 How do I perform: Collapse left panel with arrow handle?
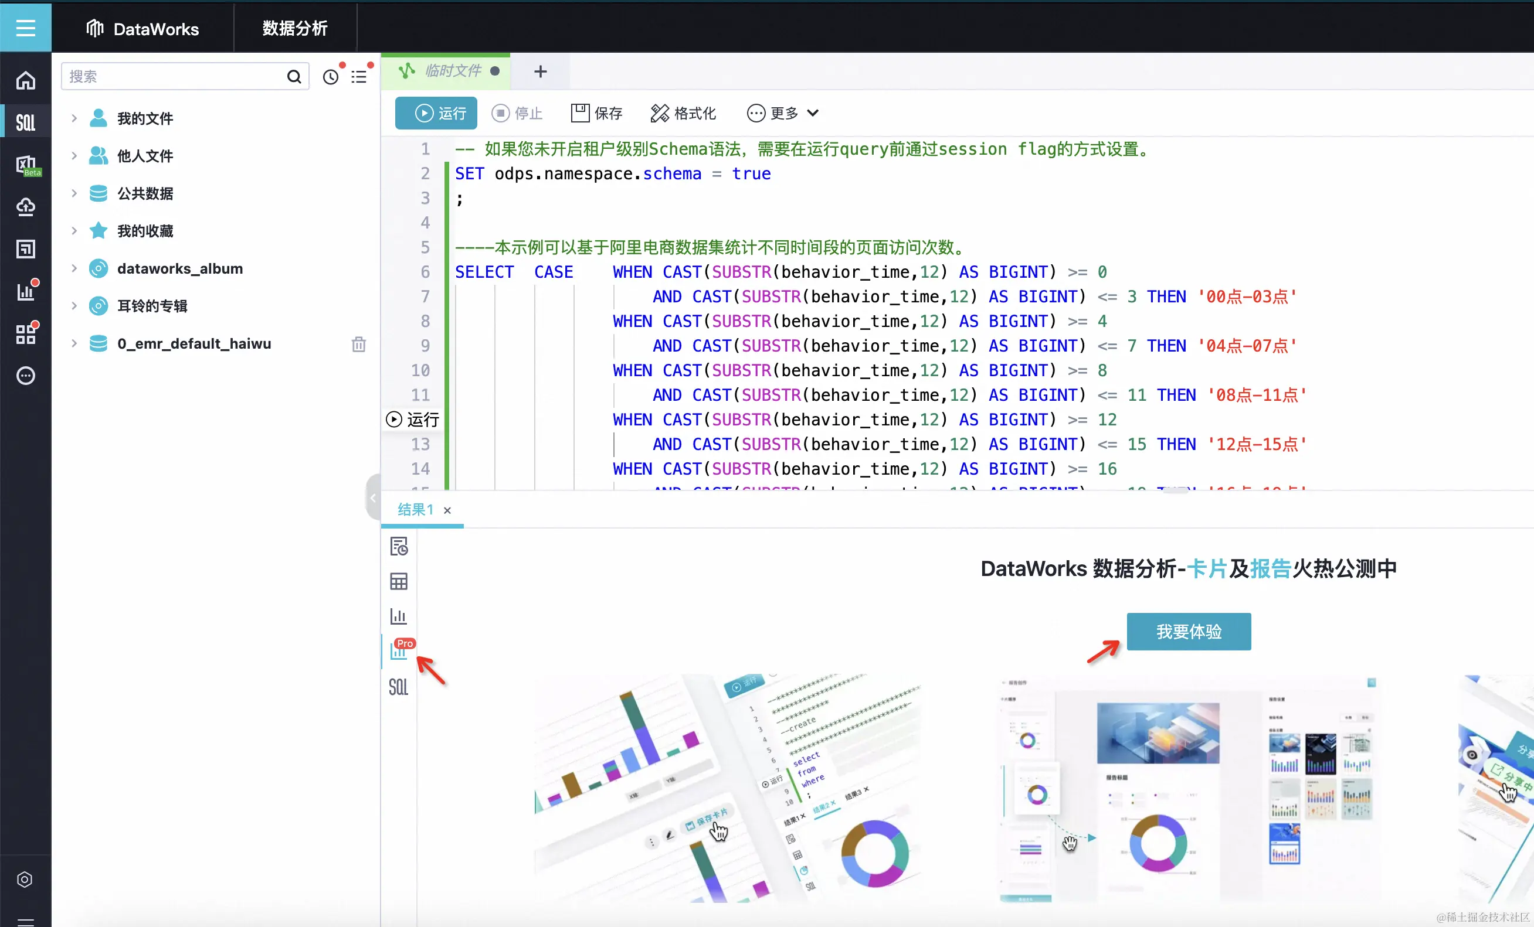373,497
